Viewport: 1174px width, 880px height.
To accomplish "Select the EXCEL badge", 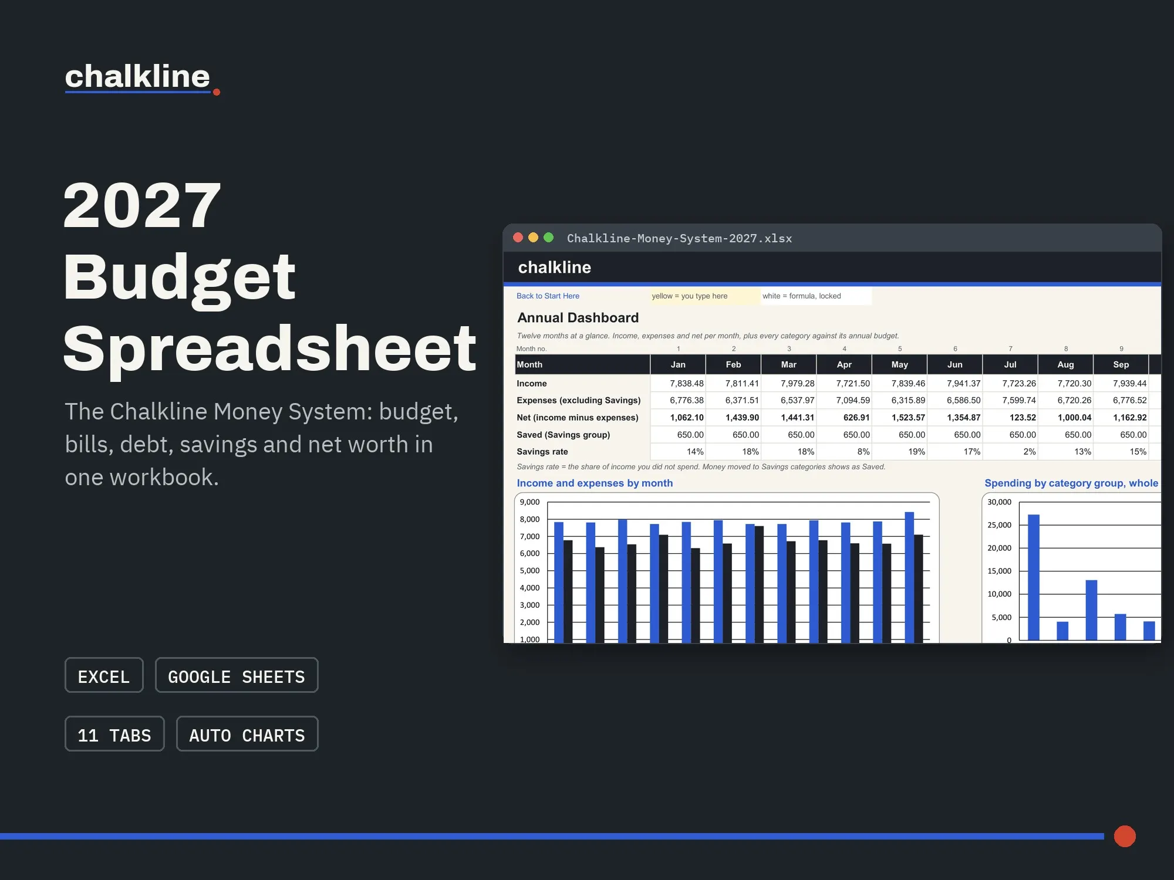I will (104, 675).
